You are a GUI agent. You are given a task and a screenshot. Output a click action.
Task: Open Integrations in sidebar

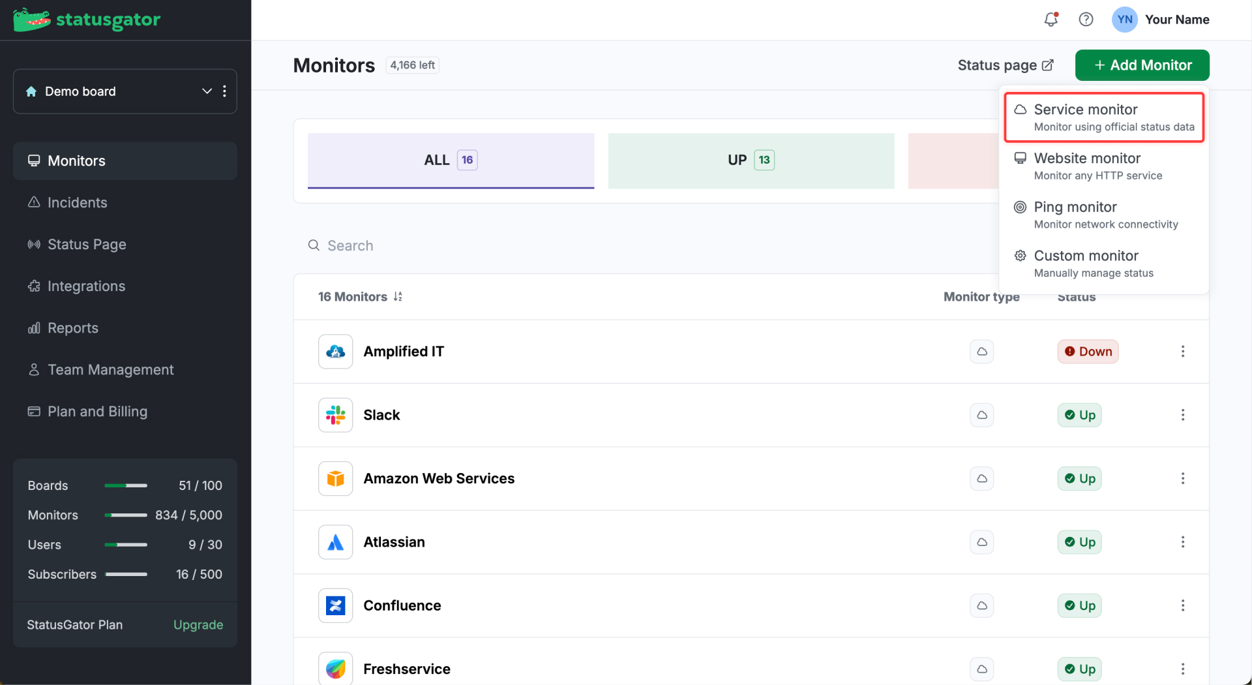pyautogui.click(x=125, y=286)
